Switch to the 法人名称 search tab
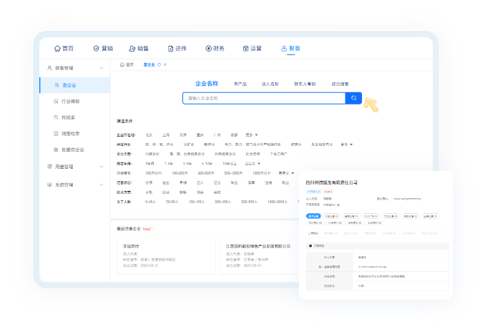485x334 pixels. 270,84
